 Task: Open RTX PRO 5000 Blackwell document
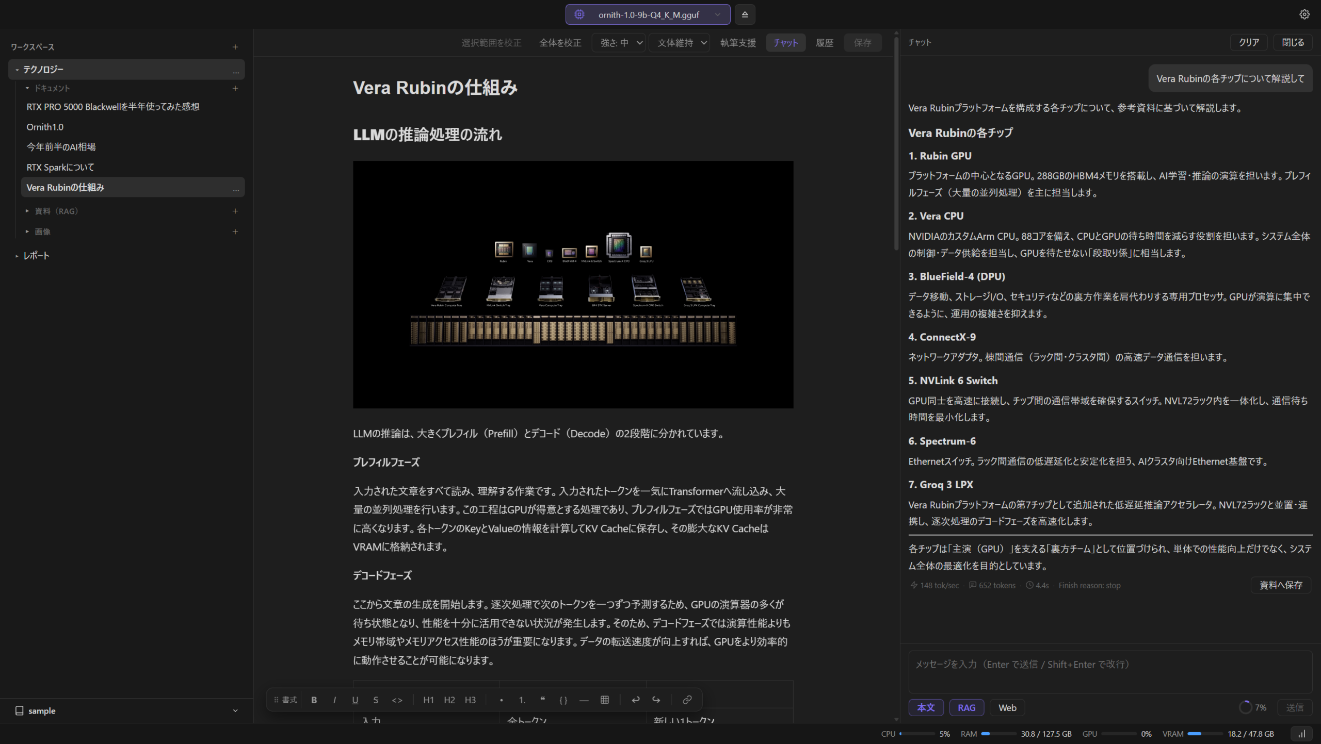(113, 107)
